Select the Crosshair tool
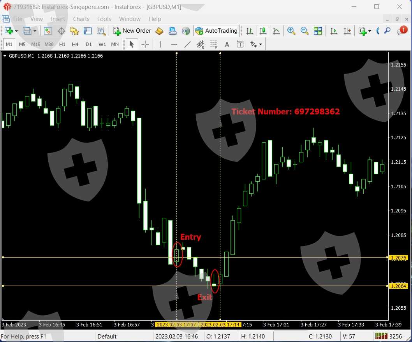The image size is (412, 342). [145, 44]
